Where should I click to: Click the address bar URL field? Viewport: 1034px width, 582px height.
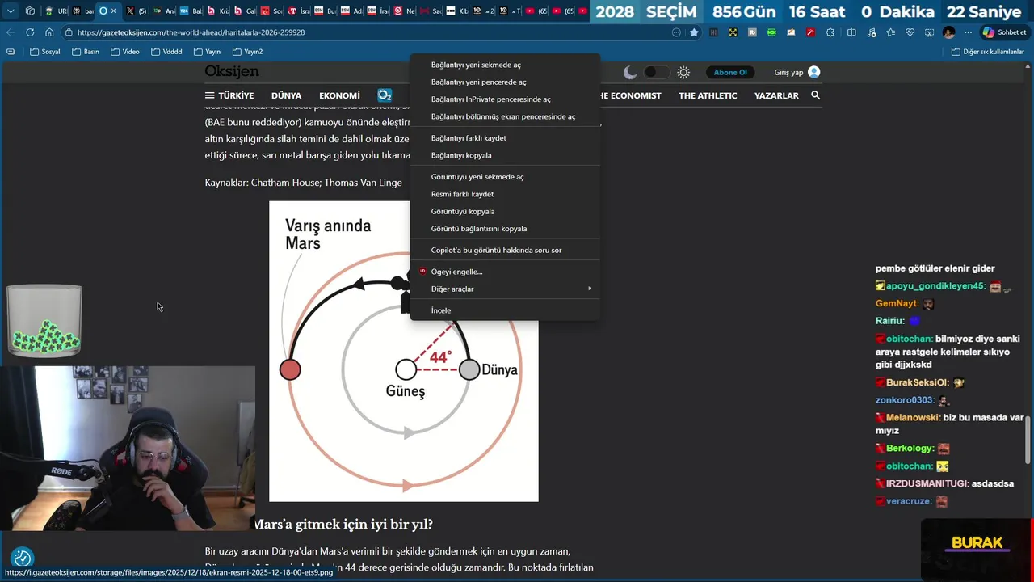[x=364, y=32]
